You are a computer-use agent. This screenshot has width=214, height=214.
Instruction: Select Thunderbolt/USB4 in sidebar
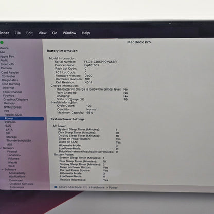click(19, 141)
